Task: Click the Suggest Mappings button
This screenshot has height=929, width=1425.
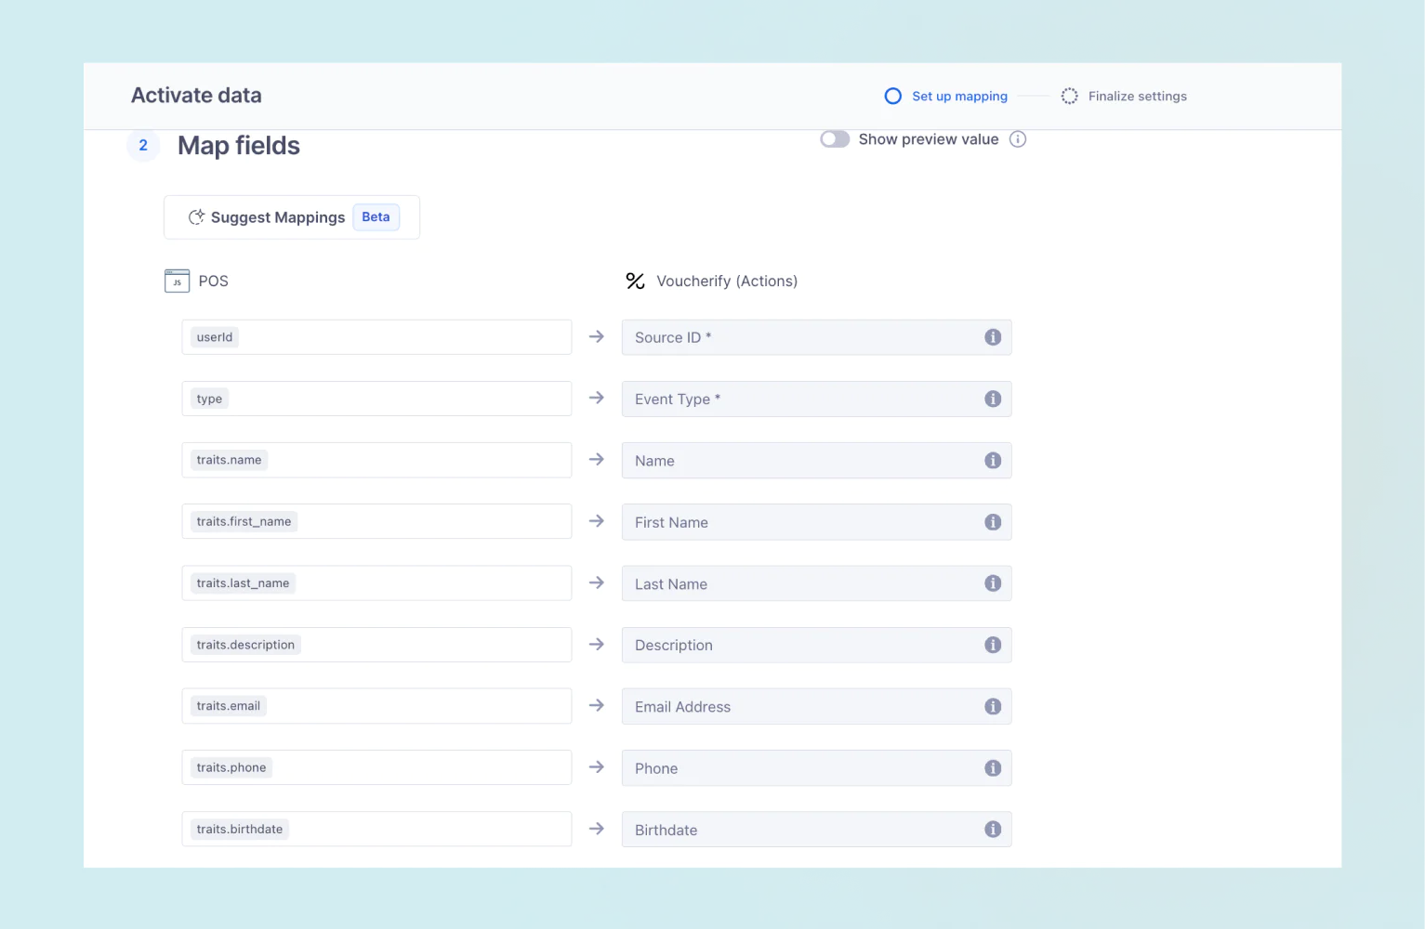Action: [x=278, y=216]
